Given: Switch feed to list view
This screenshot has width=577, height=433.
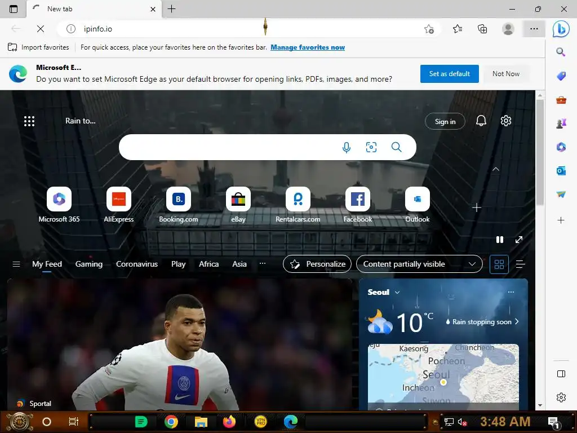Looking at the screenshot, I should click(x=520, y=264).
